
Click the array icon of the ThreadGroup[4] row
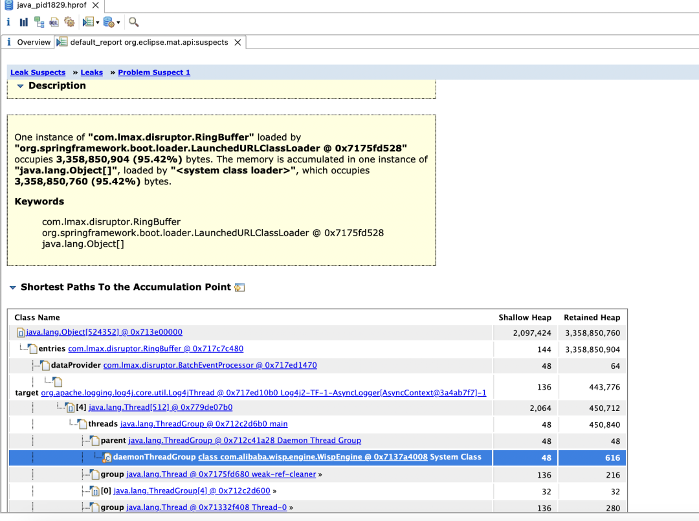coord(95,491)
